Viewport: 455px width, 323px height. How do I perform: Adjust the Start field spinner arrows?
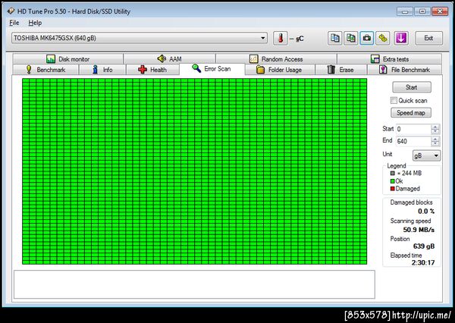pos(435,129)
